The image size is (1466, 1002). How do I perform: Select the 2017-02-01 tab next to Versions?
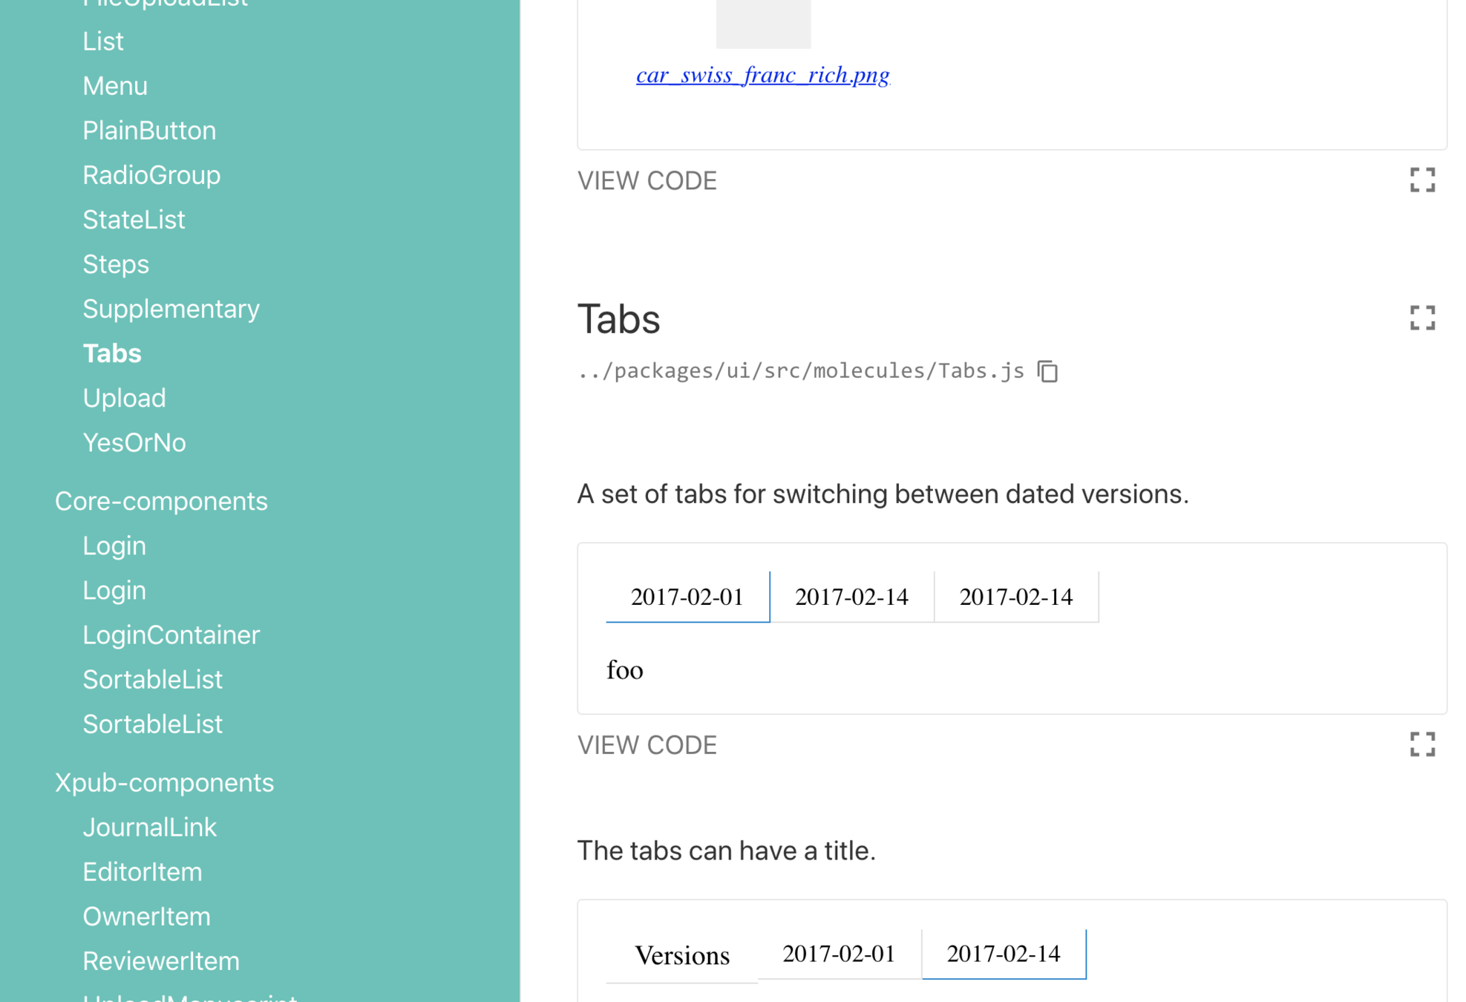coord(838,954)
